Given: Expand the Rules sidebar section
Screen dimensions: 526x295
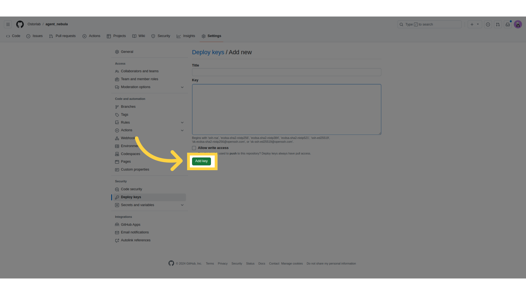Looking at the screenshot, I should (182, 123).
